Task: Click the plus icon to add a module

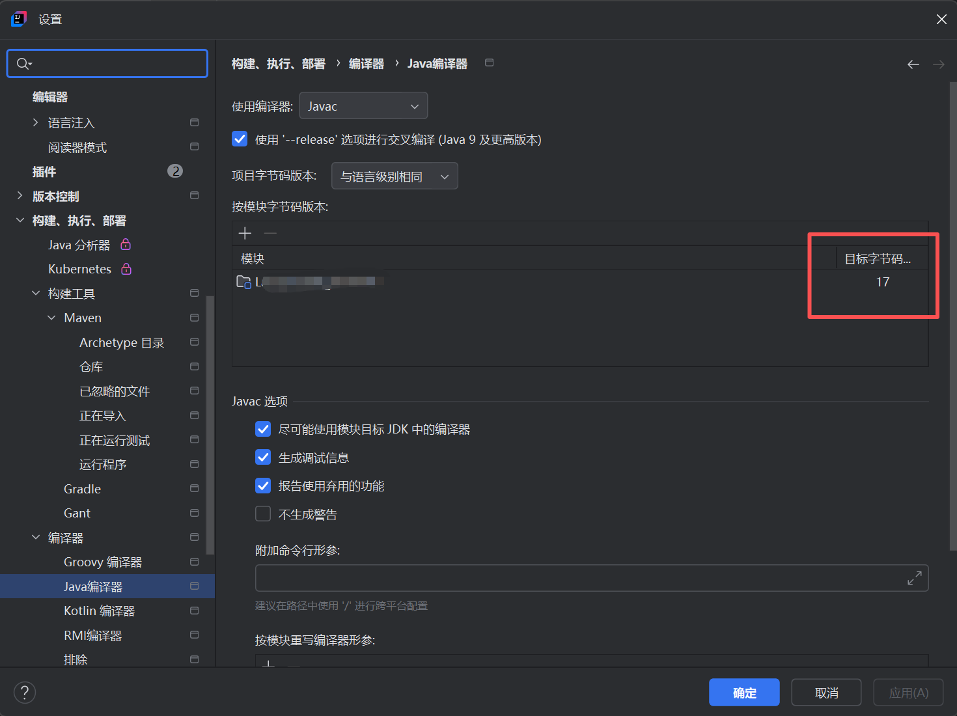Action: pos(245,233)
